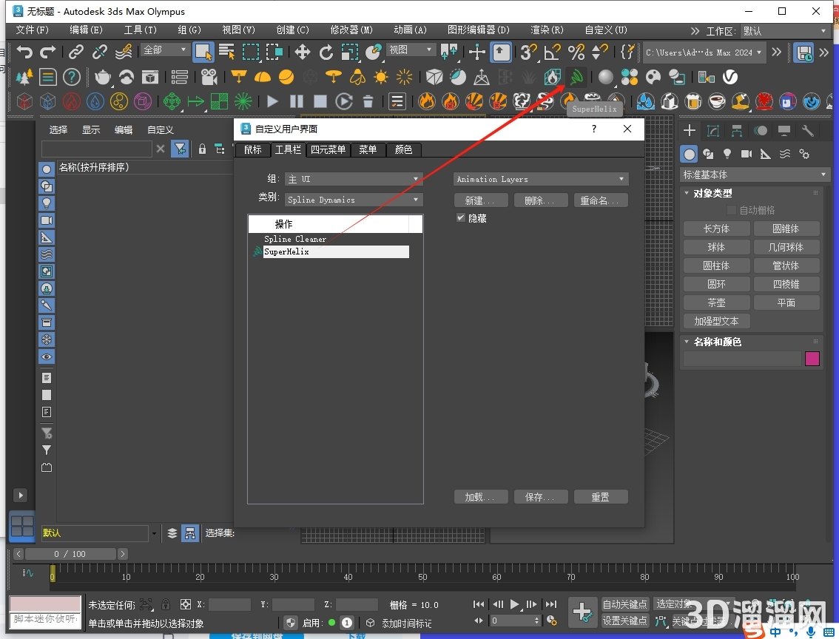Image resolution: width=839 pixels, height=639 pixels.
Task: Click the Scene Explorer search field
Action: [97, 149]
